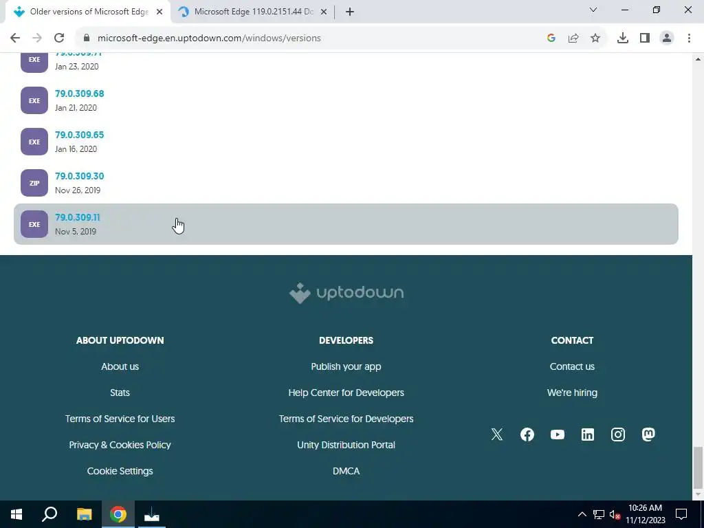Go back to the previous page

[x=15, y=38]
